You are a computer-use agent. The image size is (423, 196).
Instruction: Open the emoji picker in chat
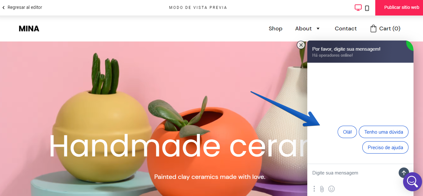pos(331,189)
